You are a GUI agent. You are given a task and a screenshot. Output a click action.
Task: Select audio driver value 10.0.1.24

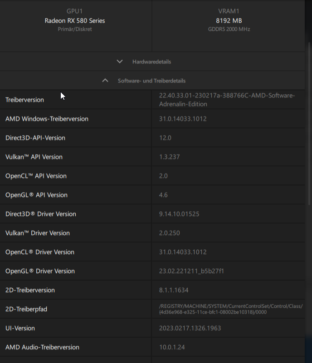172,347
